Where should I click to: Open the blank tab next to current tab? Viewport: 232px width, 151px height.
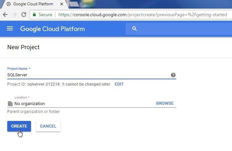click(x=74, y=4)
